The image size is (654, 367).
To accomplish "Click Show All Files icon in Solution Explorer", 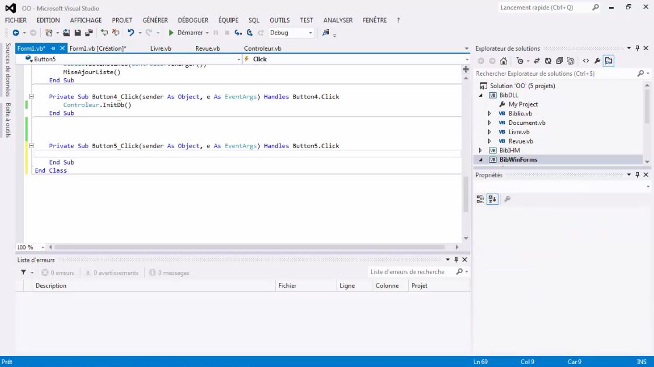I will [x=571, y=61].
